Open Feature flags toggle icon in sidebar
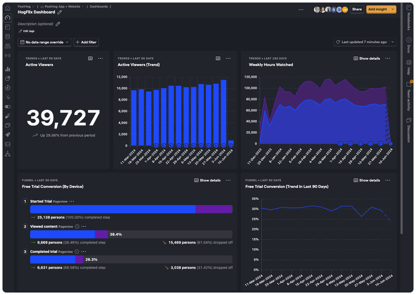Viewport: 416px width, 295px height. click(7, 106)
